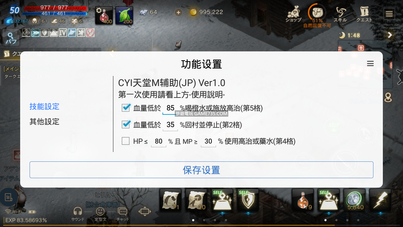
Task: Open the dialog hamburger menu
Action: point(370,64)
